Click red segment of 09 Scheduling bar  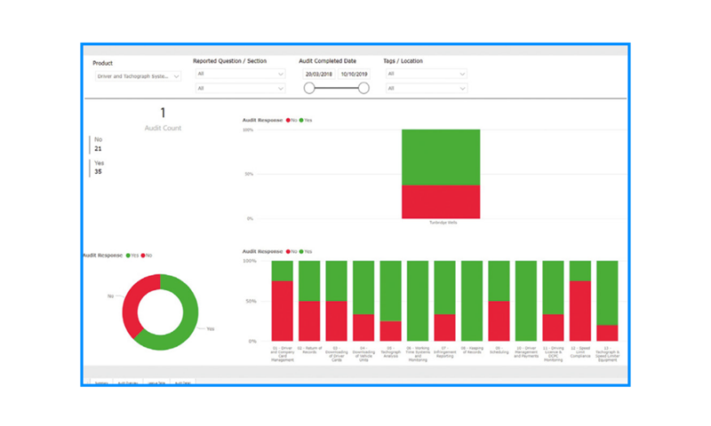[499, 321]
